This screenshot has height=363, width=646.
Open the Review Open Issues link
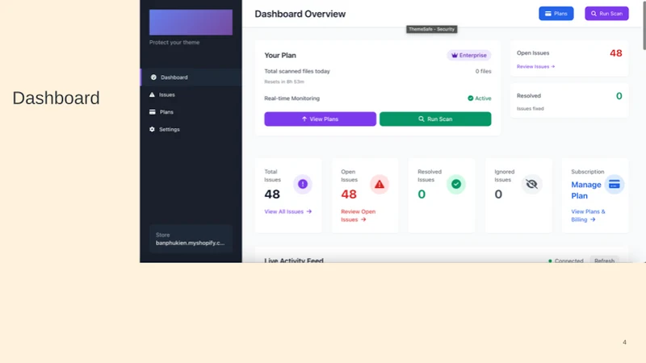(x=358, y=215)
